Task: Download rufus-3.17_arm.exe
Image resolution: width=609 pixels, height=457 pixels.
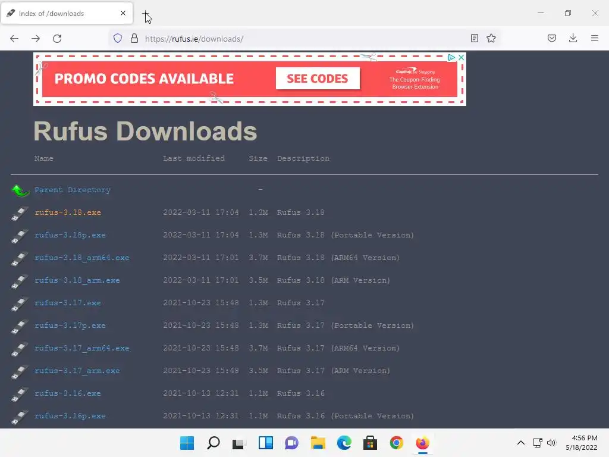Action: [x=77, y=371]
